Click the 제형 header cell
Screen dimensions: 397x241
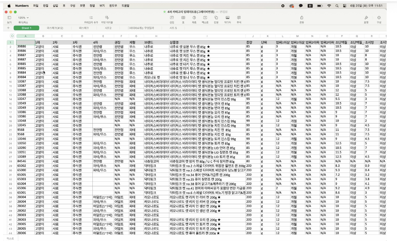(x=136, y=42)
